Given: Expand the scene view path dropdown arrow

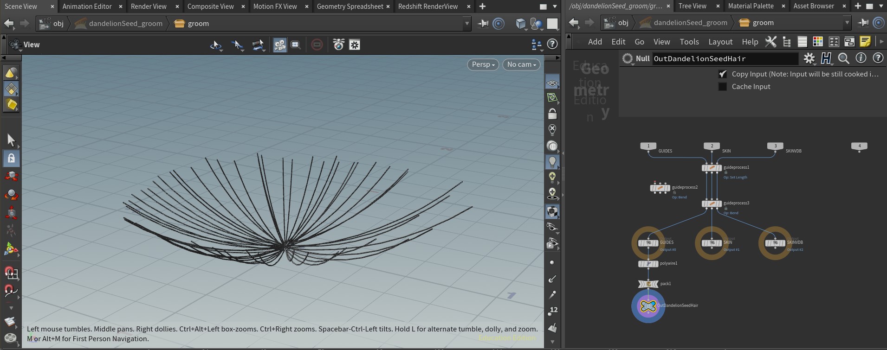Looking at the screenshot, I should click(x=466, y=24).
